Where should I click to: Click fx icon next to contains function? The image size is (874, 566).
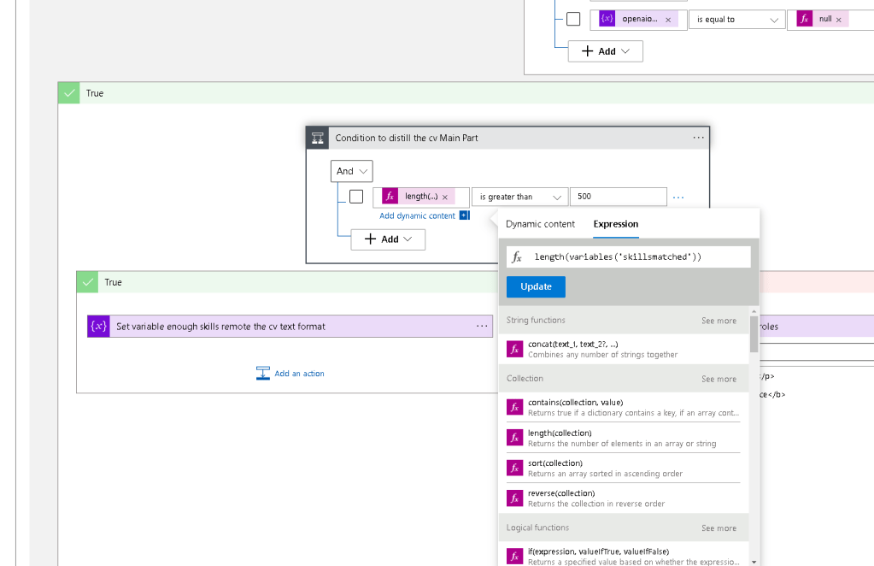click(514, 407)
